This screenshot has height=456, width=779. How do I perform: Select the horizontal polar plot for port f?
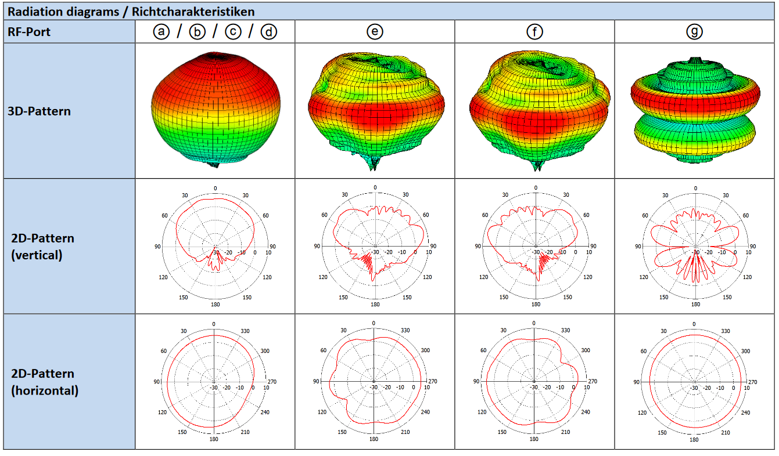point(534,382)
